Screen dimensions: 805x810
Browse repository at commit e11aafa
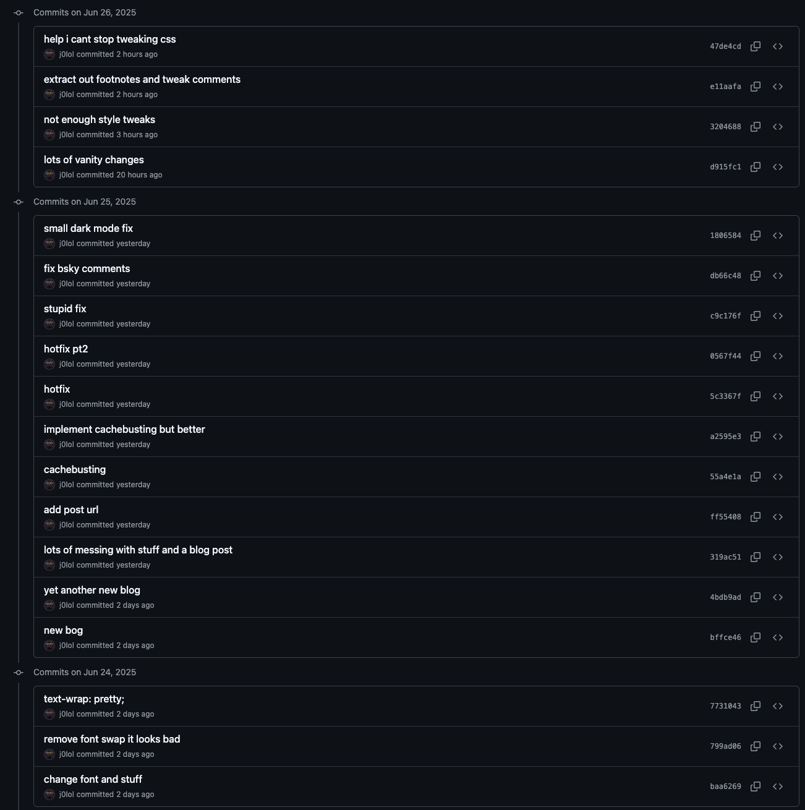[x=778, y=87]
